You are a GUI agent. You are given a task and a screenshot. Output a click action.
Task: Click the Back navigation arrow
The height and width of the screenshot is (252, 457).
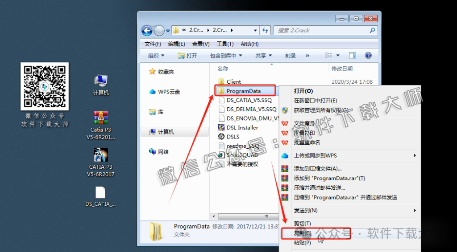(147, 30)
